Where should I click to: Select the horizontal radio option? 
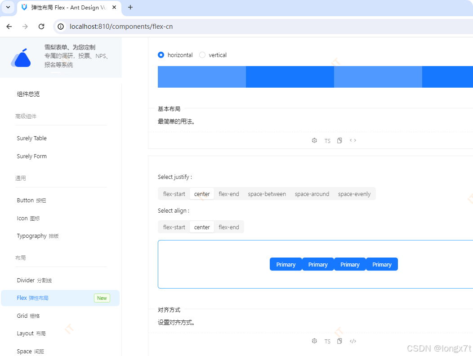pos(175,55)
